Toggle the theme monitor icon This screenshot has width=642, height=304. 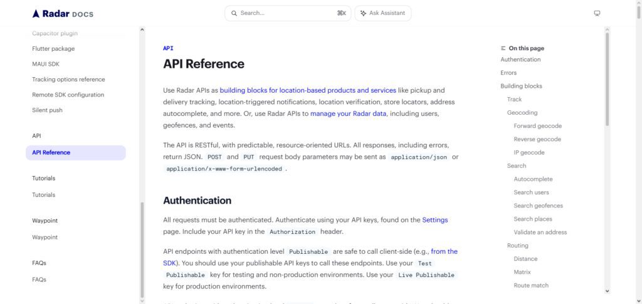[x=597, y=13]
